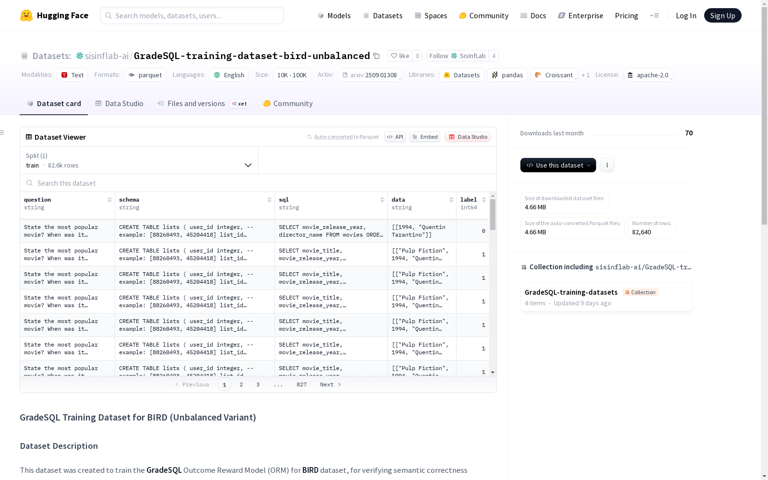Select the first row data cell "[[1994, "Quentin Tarantino"]]"
This screenshot has height=480, width=768.
click(422, 231)
